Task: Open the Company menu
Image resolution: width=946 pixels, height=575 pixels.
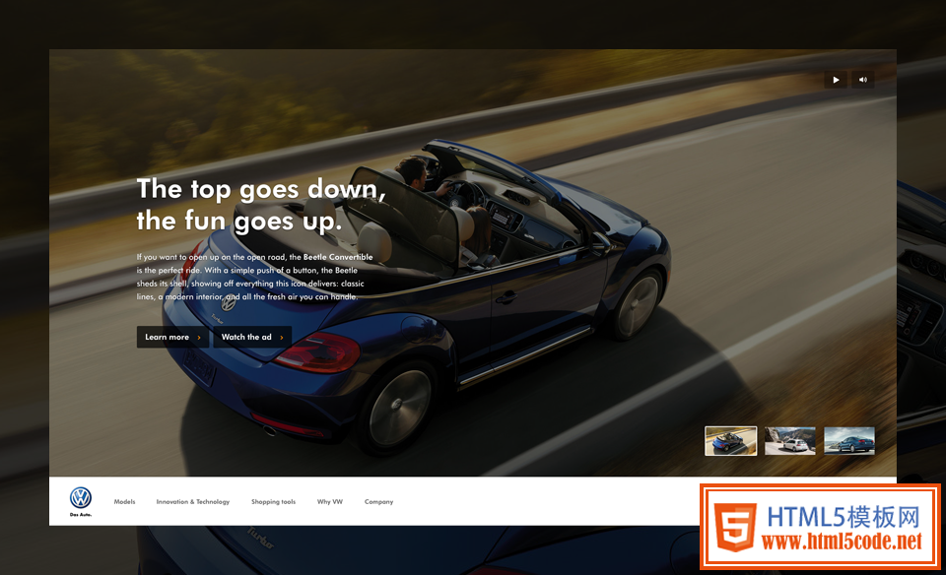Action: pos(378,501)
